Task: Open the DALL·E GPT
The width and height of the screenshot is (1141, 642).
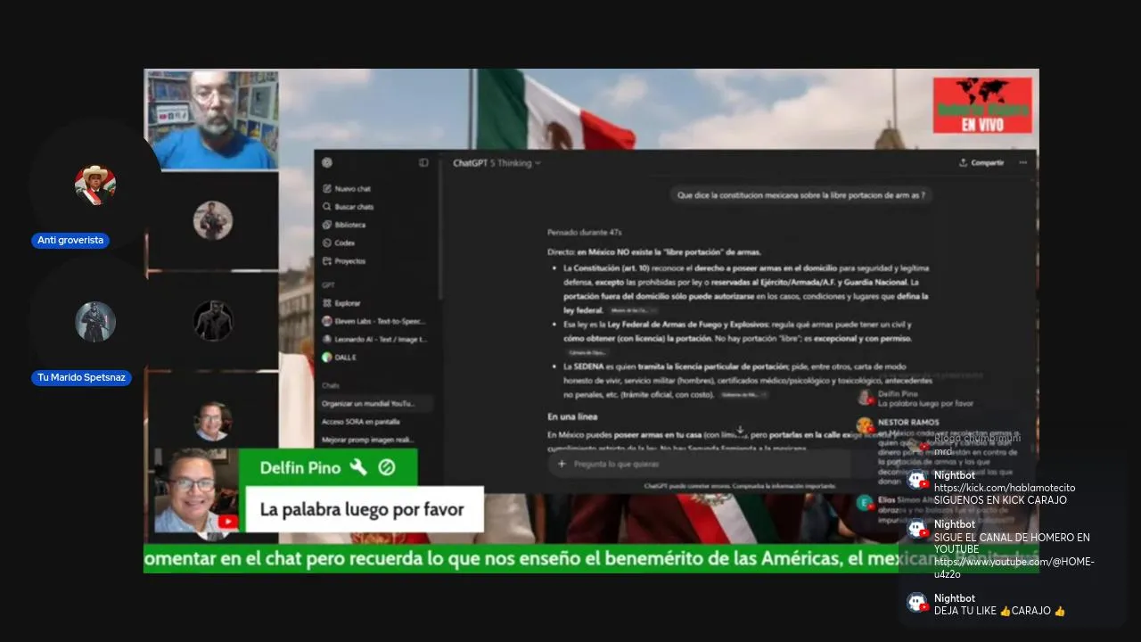Action: click(x=339, y=357)
